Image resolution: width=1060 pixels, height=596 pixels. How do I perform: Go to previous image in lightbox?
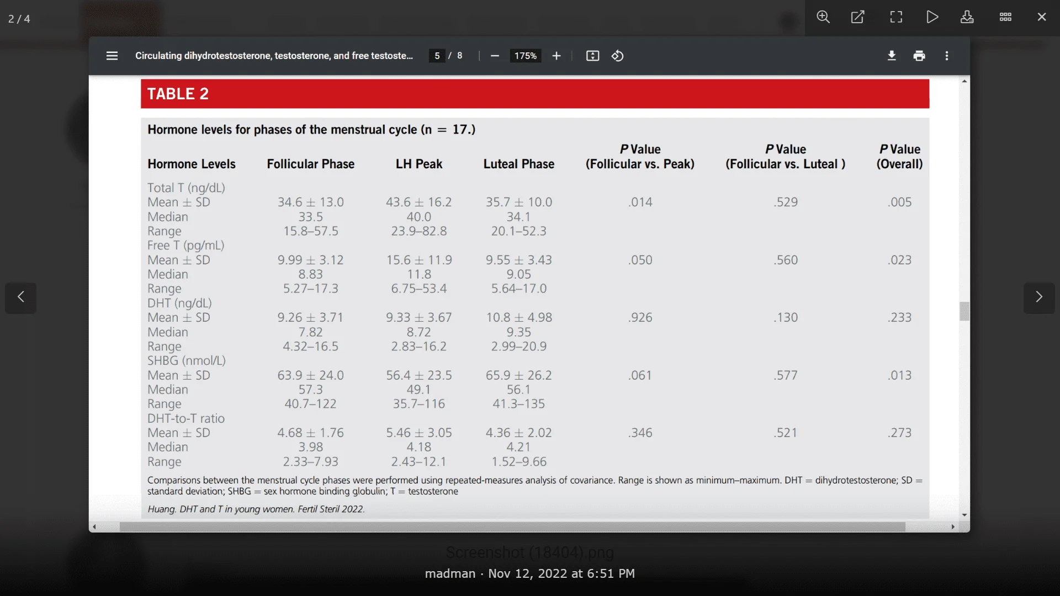coord(21,297)
